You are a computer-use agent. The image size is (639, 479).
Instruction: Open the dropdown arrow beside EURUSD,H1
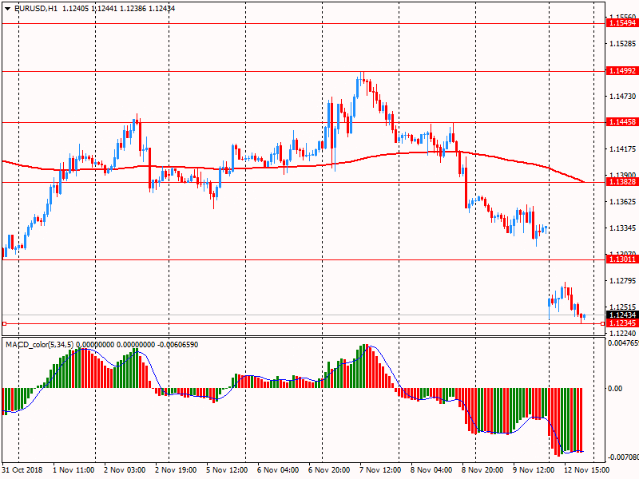coord(6,8)
